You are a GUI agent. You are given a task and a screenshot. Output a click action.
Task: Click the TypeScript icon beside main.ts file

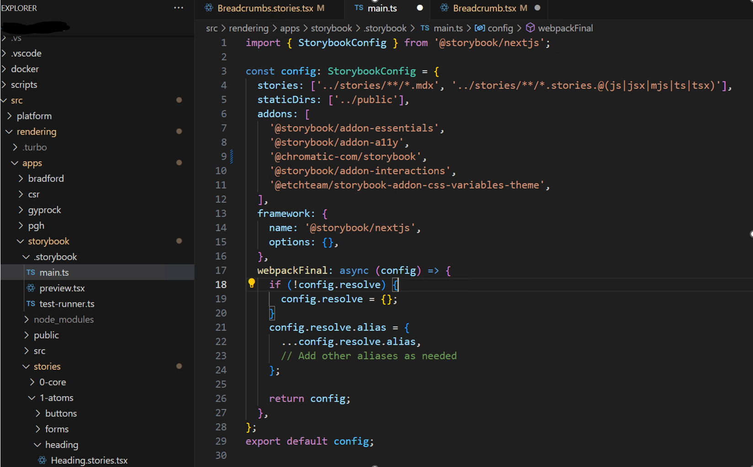pos(31,273)
